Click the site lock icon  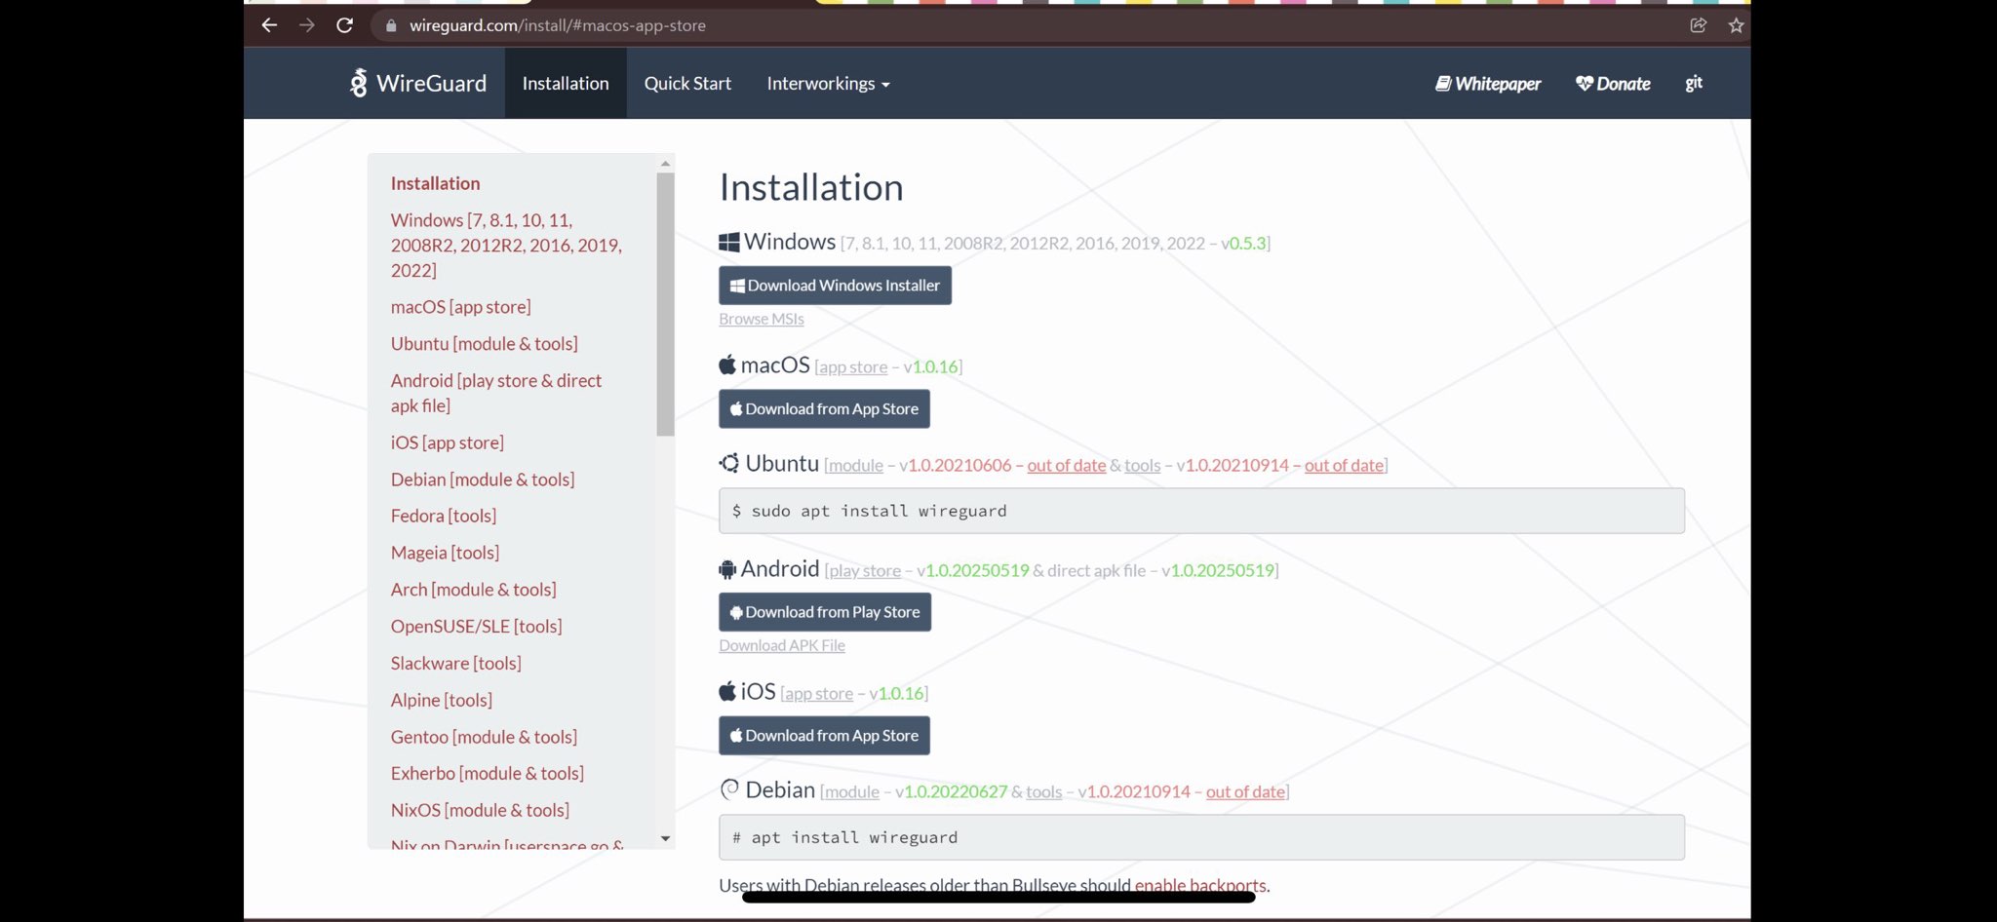391,25
